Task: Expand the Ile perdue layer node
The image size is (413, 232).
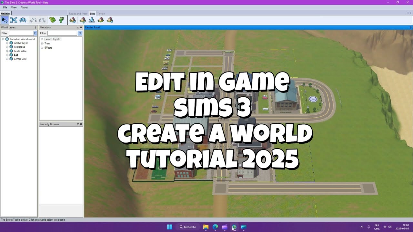Action: (x=7, y=47)
